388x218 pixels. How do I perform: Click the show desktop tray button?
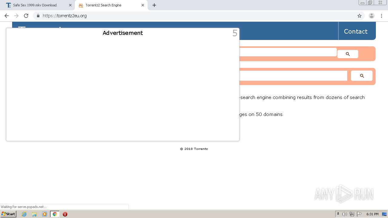point(385,214)
